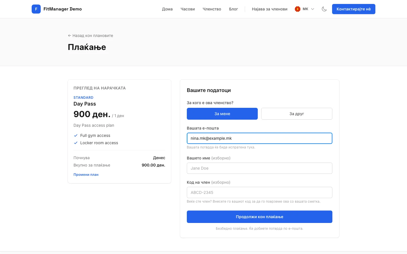Image resolution: width=407 pixels, height=254 pixels.
Task: Click the Вашите податоци heading
Action: click(209, 90)
